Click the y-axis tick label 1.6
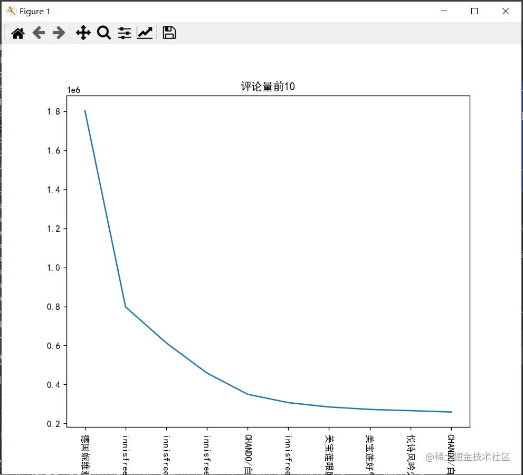Image resolution: width=523 pixels, height=475 pixels. pos(53,150)
